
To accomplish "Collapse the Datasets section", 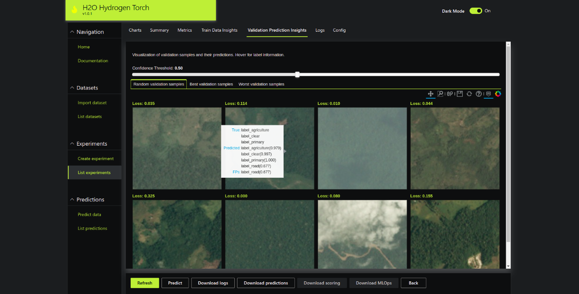I will tap(72, 88).
